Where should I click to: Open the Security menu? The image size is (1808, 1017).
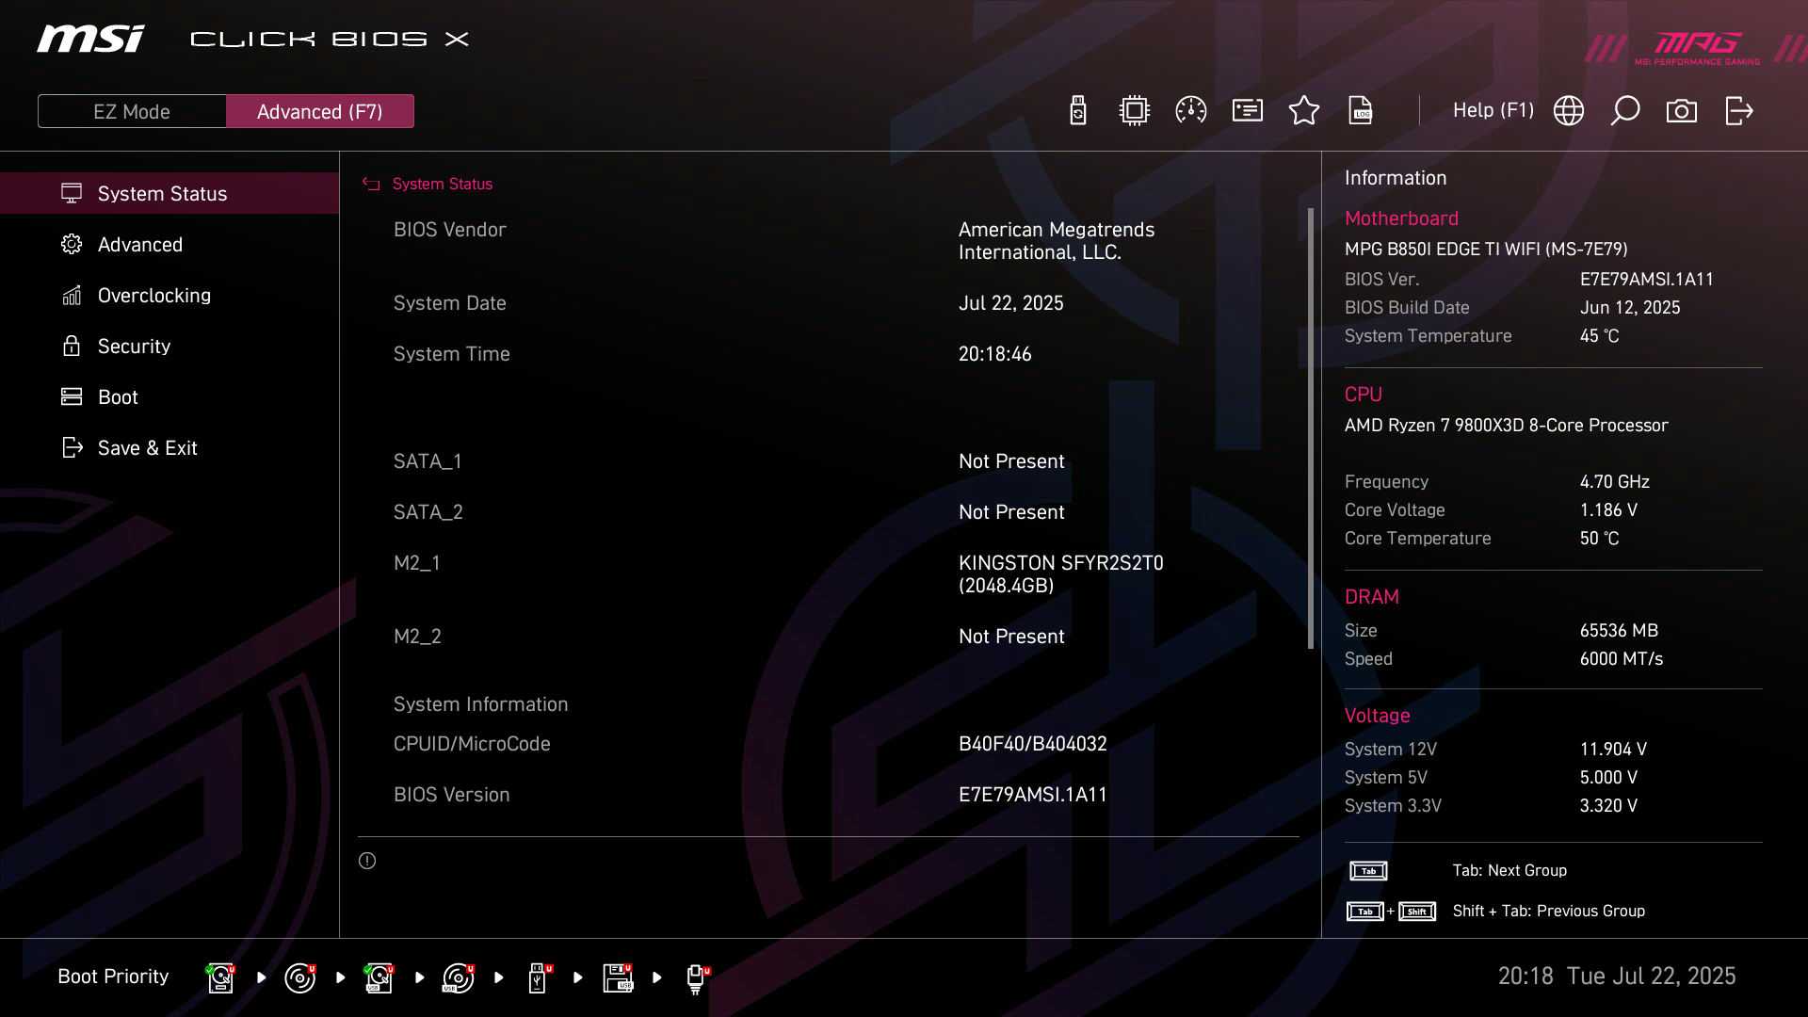pyautogui.click(x=134, y=347)
